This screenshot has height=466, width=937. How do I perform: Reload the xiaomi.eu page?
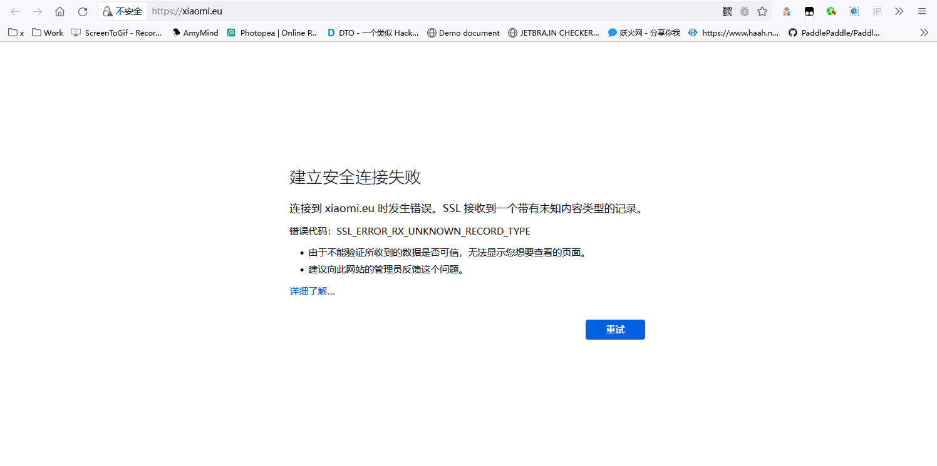[82, 11]
